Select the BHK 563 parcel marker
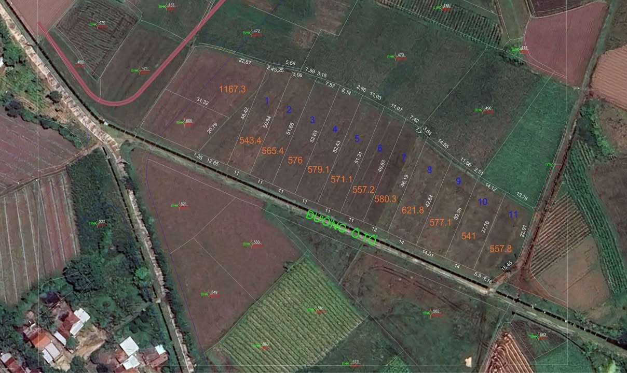The width and height of the screenshot is (627, 373). 538,336
